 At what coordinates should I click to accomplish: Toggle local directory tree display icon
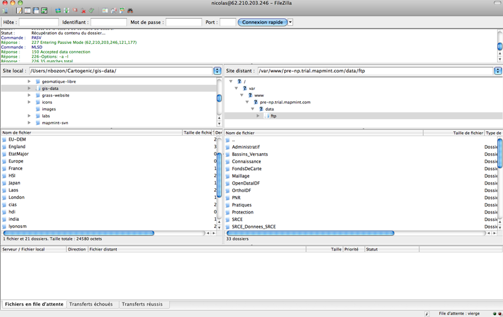(28, 11)
